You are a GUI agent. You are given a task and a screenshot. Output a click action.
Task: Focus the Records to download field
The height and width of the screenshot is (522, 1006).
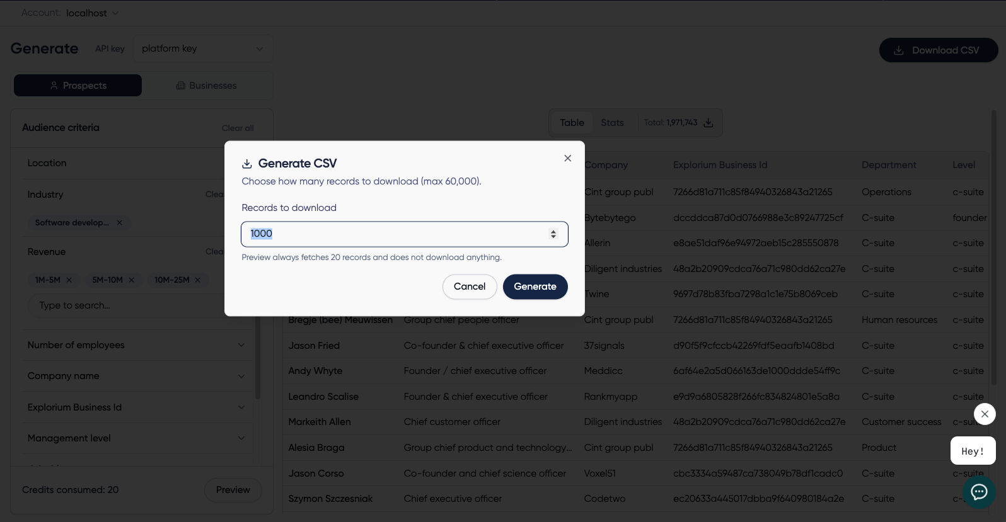[404, 234]
